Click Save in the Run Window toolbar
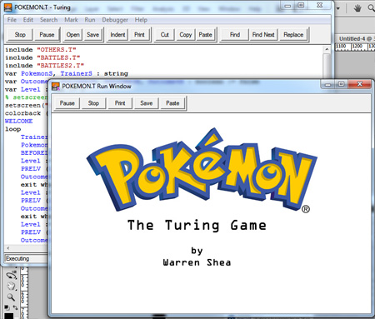 tap(147, 103)
